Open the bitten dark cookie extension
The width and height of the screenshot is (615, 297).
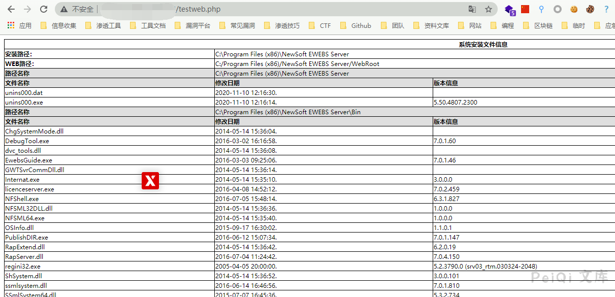[x=590, y=9]
